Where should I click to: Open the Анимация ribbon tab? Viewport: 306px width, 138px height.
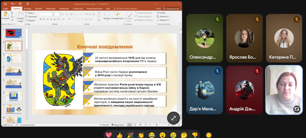click(x=64, y=9)
